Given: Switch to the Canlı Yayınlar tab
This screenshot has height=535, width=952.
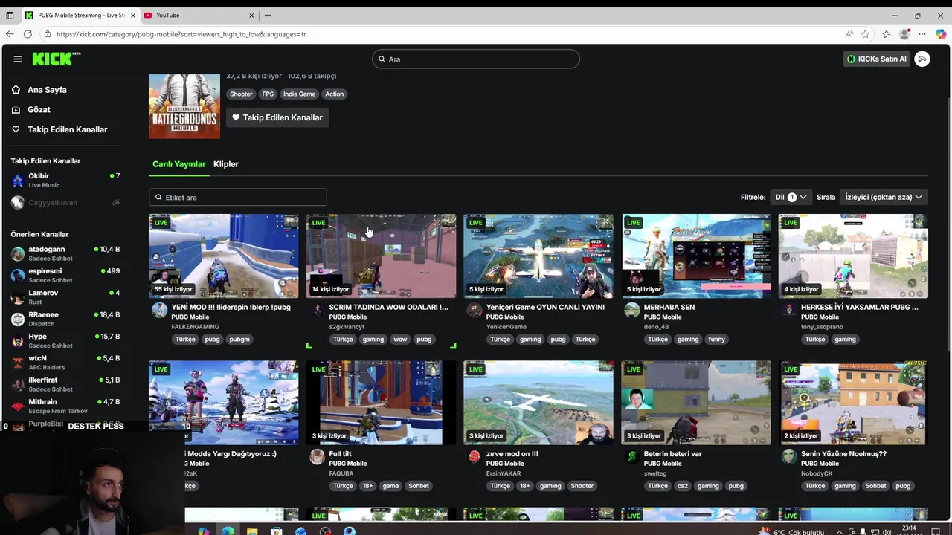Looking at the screenshot, I should coord(178,164).
